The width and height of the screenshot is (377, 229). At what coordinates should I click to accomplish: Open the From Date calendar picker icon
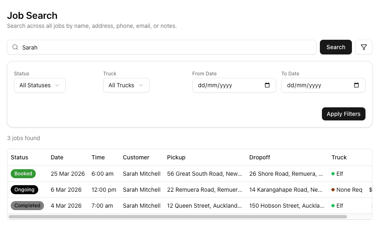point(267,85)
